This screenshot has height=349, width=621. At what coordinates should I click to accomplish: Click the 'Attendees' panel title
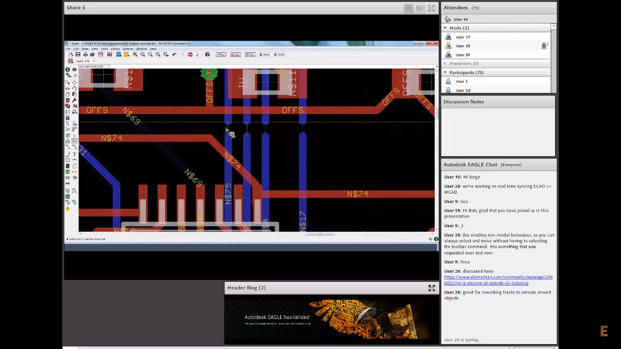click(456, 8)
